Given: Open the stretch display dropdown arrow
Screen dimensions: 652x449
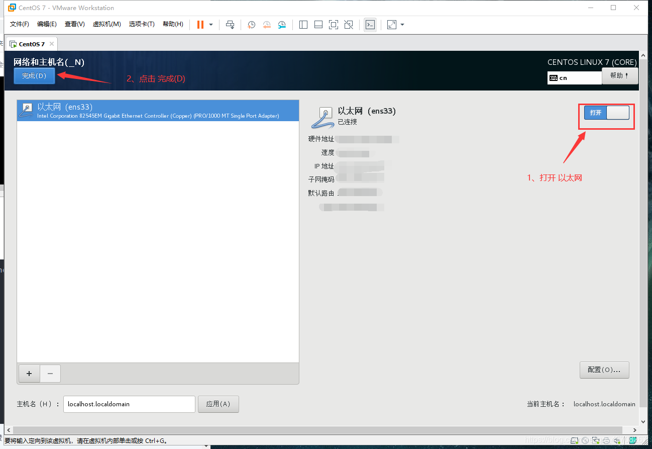Looking at the screenshot, I should [x=402, y=25].
